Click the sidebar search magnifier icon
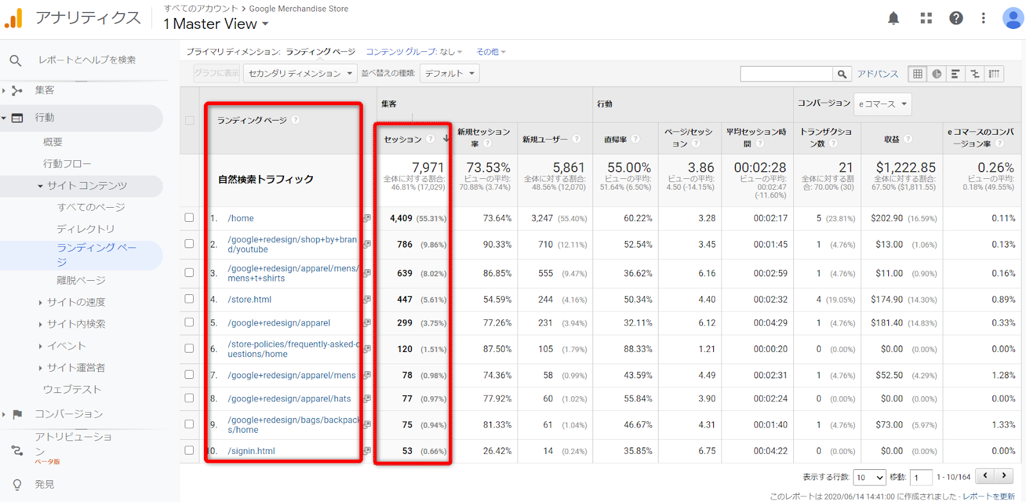1026x502 pixels. pos(15,60)
